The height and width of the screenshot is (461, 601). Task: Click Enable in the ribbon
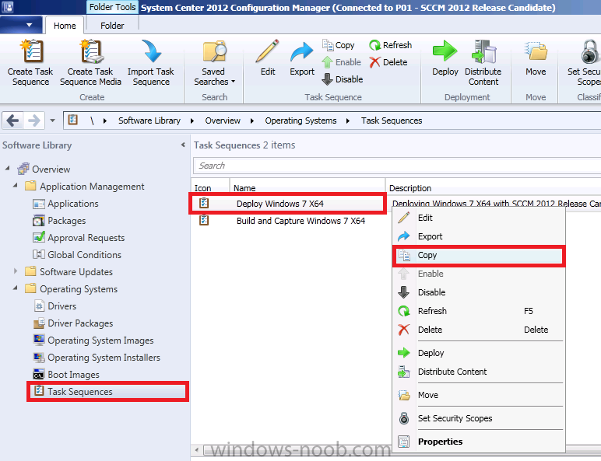[341, 62]
